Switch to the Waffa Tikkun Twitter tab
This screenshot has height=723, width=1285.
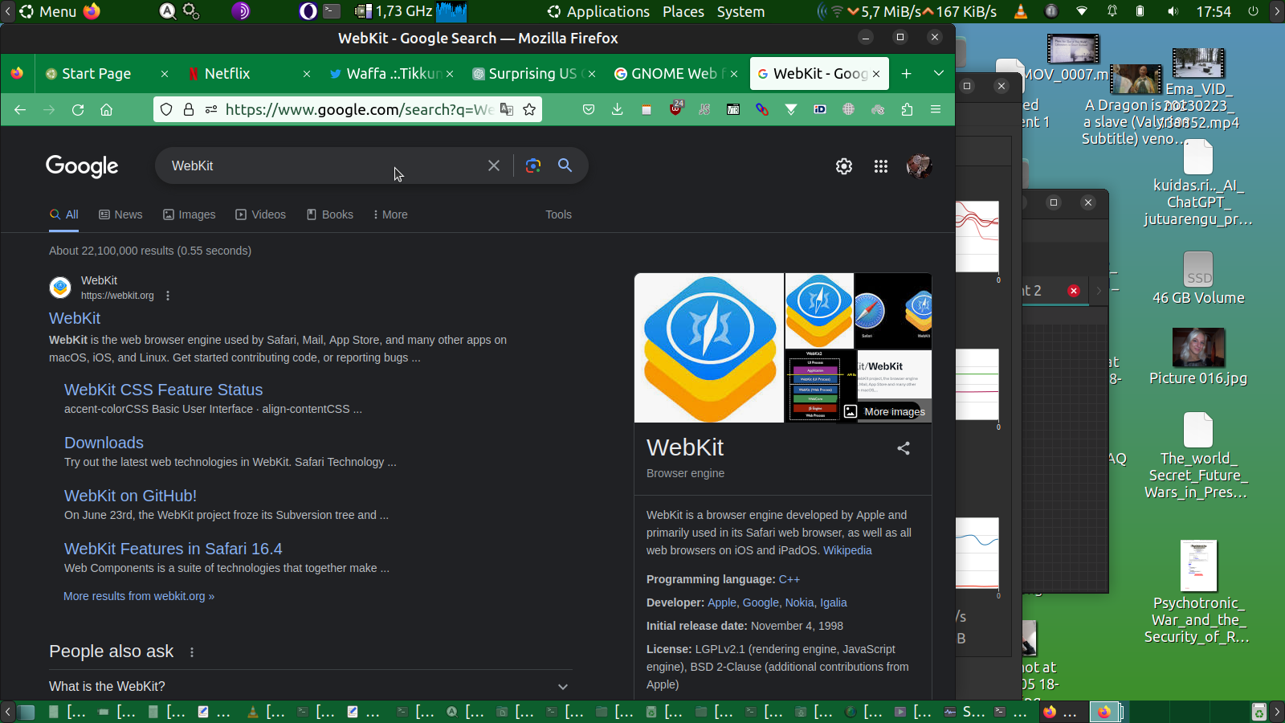pyautogui.click(x=391, y=73)
